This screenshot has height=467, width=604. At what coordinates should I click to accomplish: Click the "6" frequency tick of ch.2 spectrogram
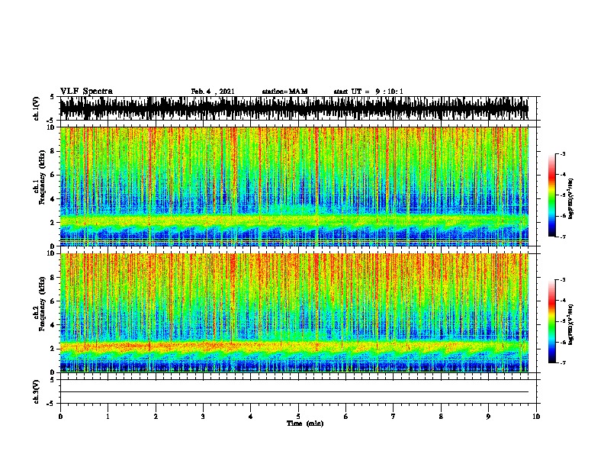pyautogui.click(x=53, y=301)
